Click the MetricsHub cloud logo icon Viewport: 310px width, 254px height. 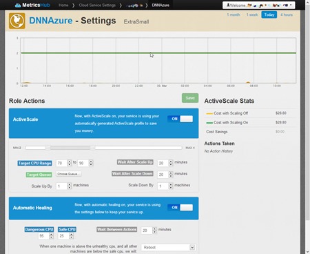[x=18, y=5]
